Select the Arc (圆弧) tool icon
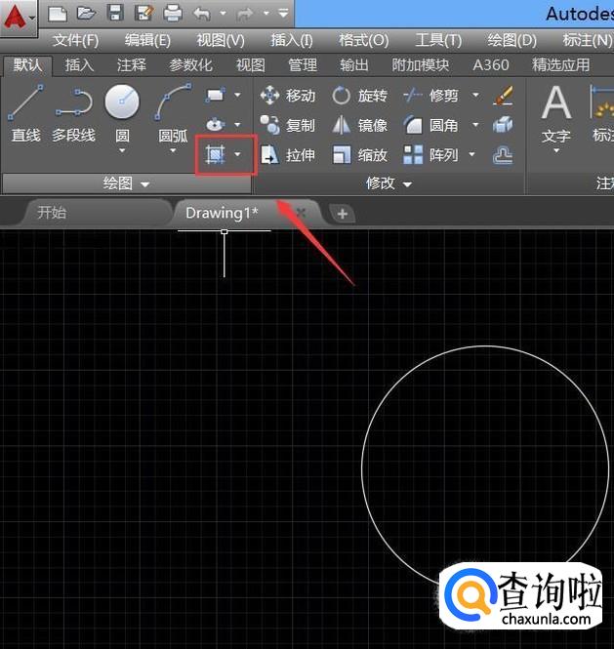 173,102
